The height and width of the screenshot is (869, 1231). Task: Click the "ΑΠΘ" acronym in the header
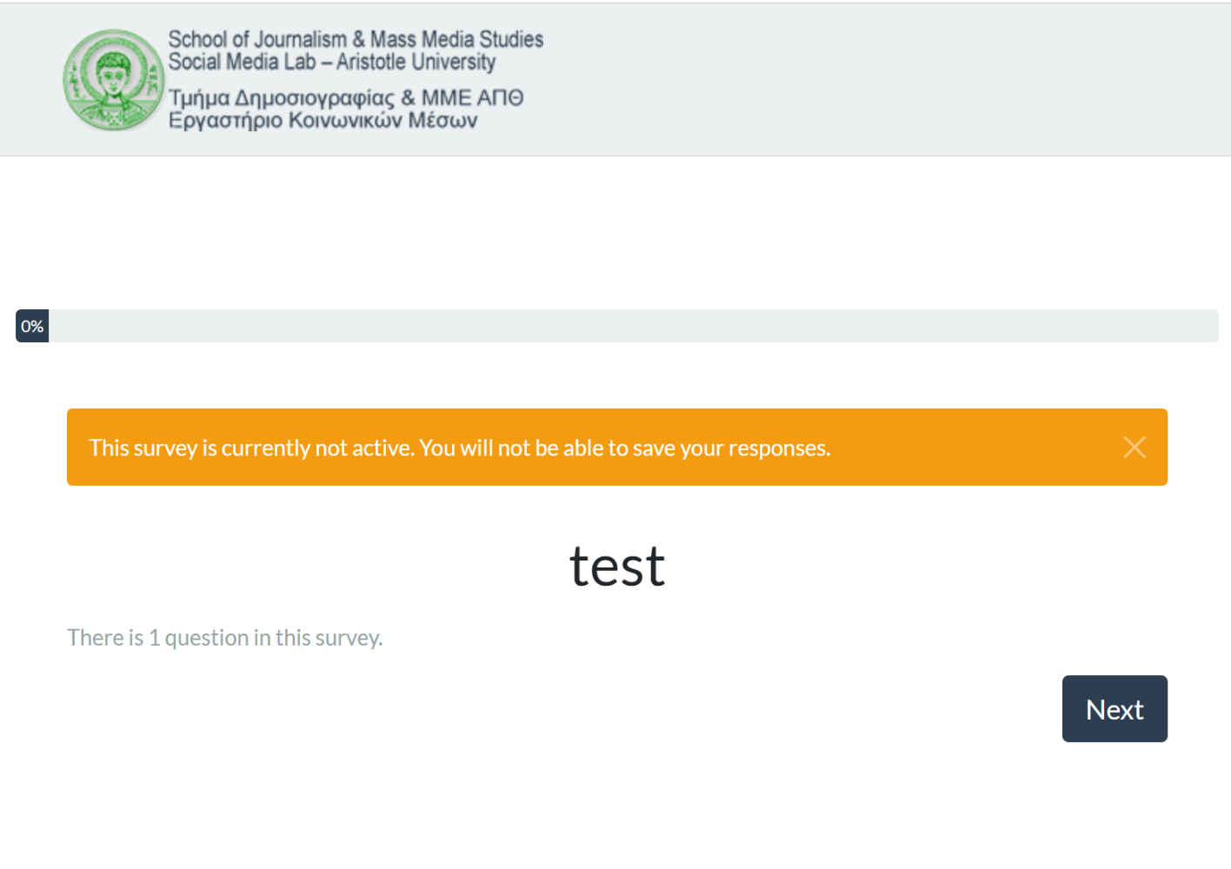500,97
